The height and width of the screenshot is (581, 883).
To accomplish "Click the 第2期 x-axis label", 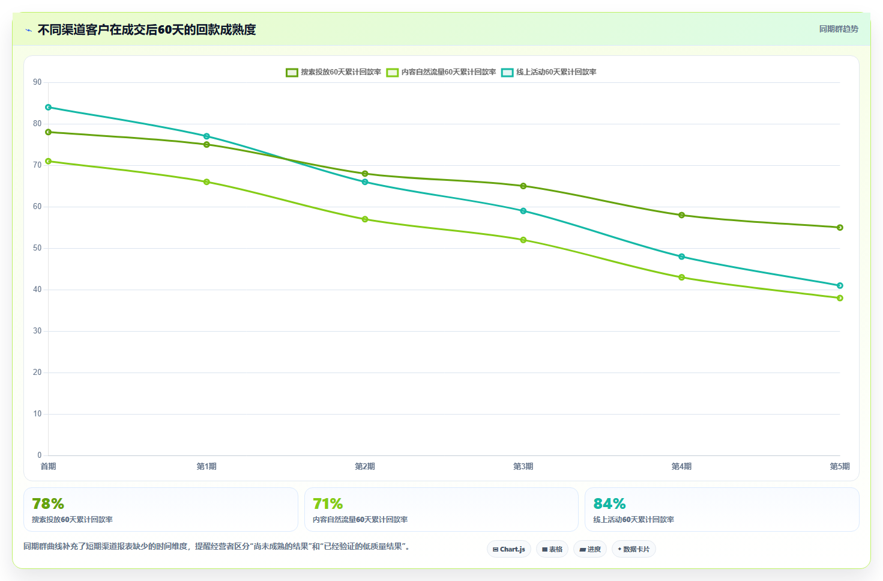I will click(365, 466).
